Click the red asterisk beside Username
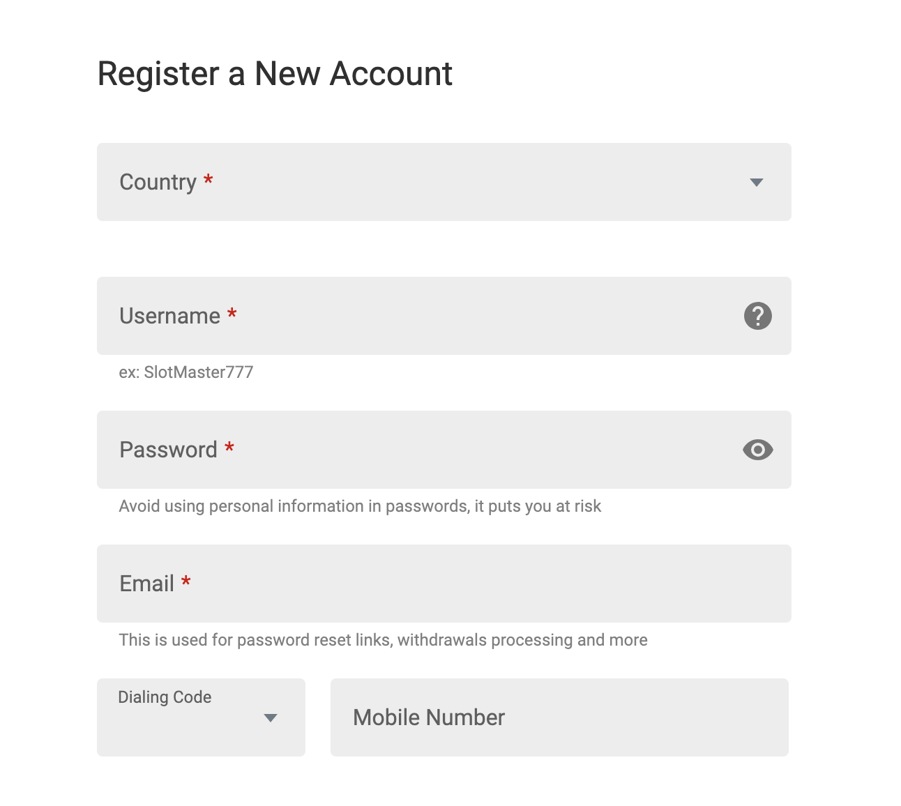This screenshot has height=806, width=901. click(x=232, y=314)
